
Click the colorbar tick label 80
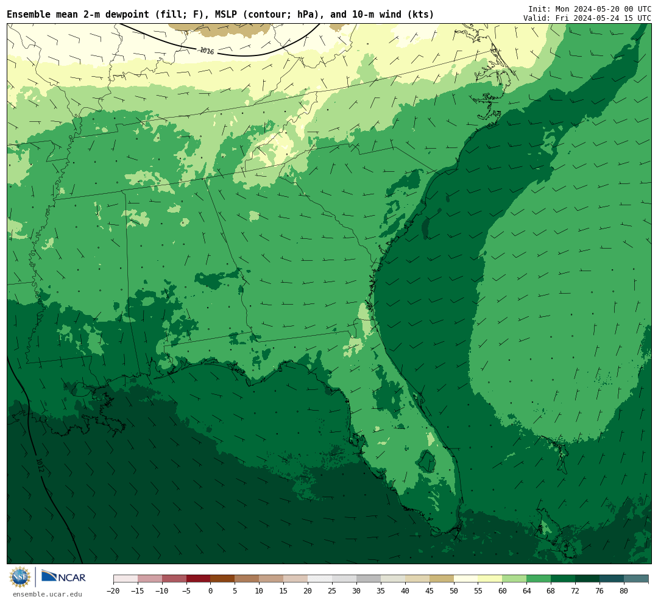[624, 590]
